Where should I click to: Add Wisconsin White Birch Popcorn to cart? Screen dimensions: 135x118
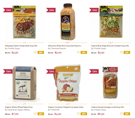(84, 52)
